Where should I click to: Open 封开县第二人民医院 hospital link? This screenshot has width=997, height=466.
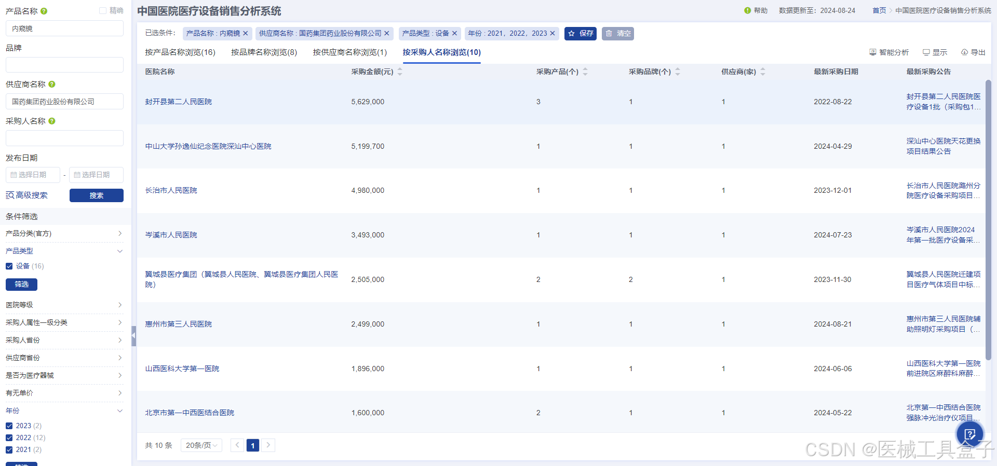(179, 102)
